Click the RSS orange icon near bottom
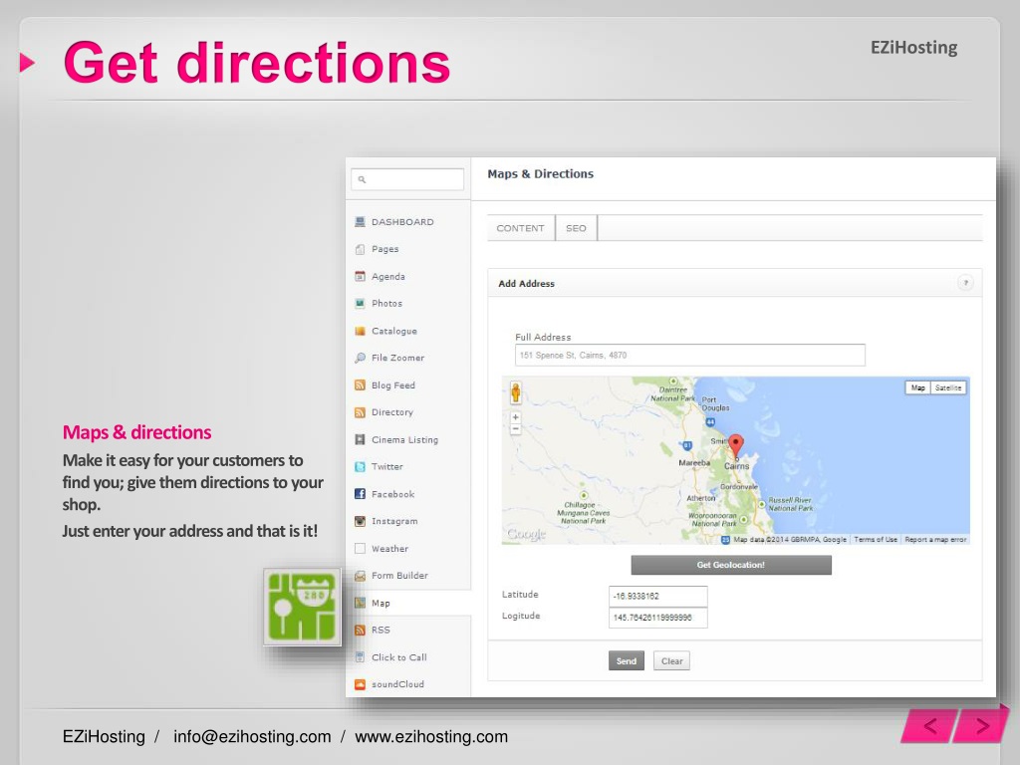1020x765 pixels. [x=360, y=630]
